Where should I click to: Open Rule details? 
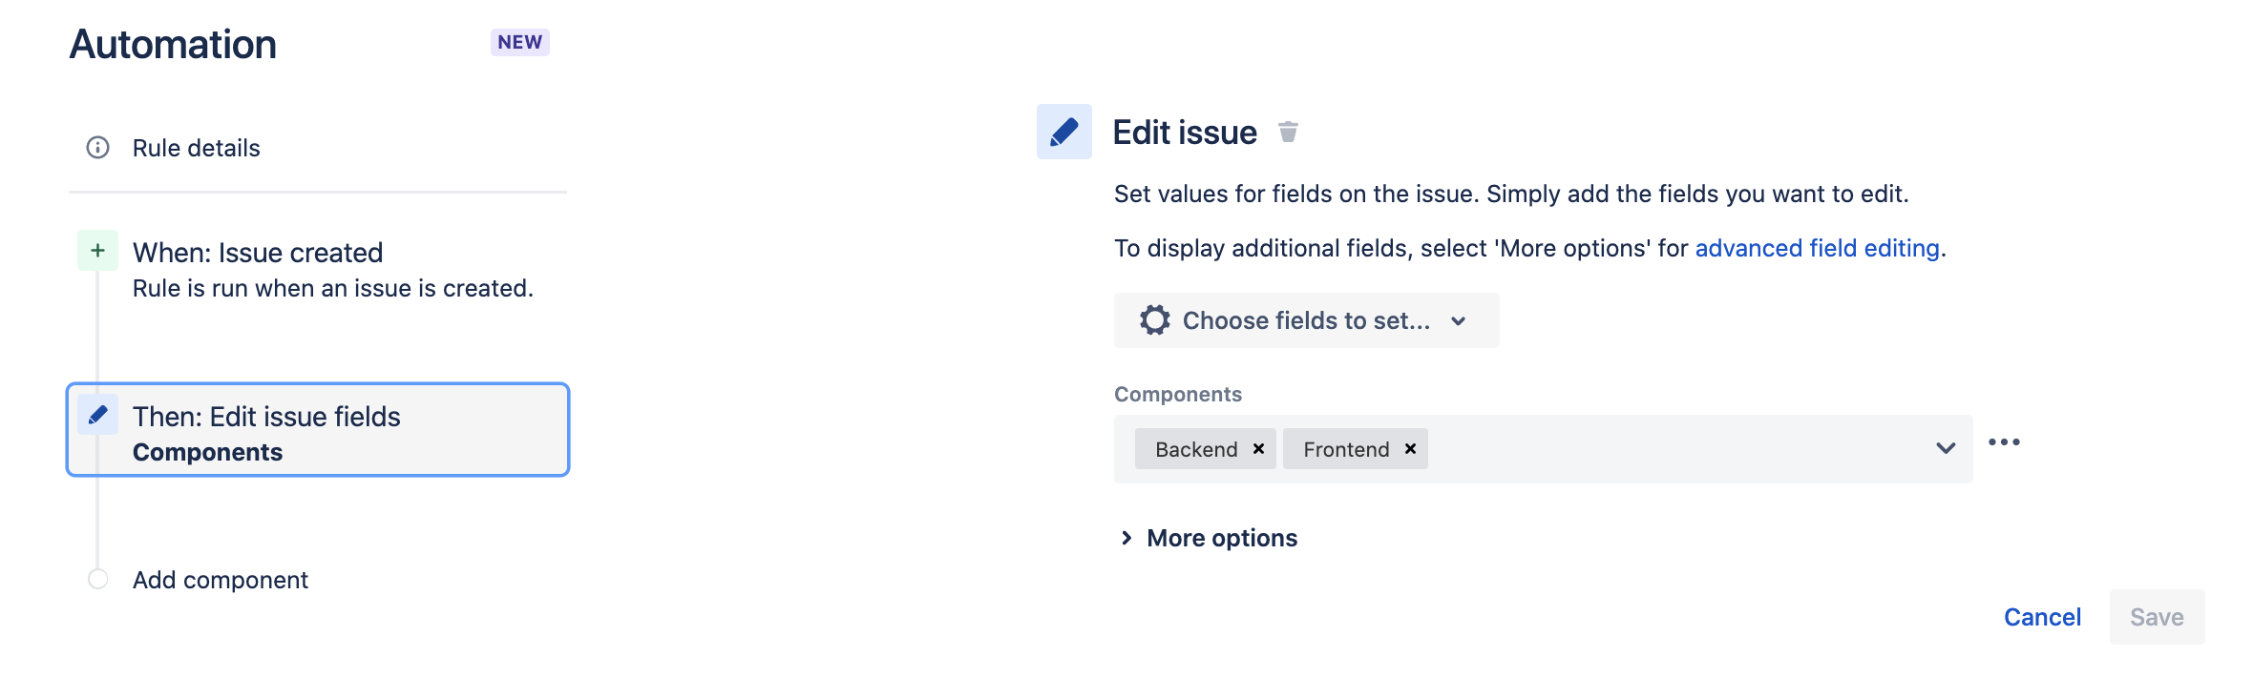196,148
